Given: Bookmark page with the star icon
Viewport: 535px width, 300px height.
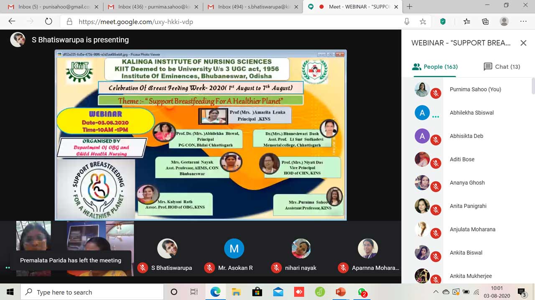Looking at the screenshot, I should pyautogui.click(x=423, y=22).
